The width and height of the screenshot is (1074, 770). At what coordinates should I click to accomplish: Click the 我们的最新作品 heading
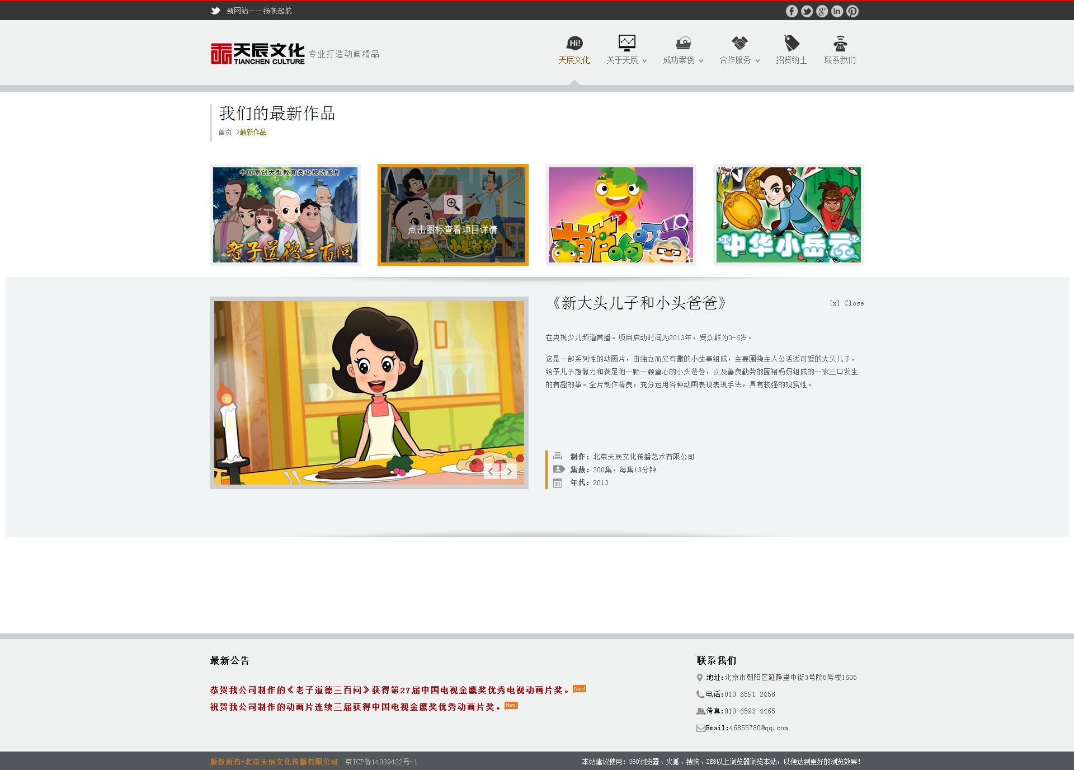click(x=277, y=114)
